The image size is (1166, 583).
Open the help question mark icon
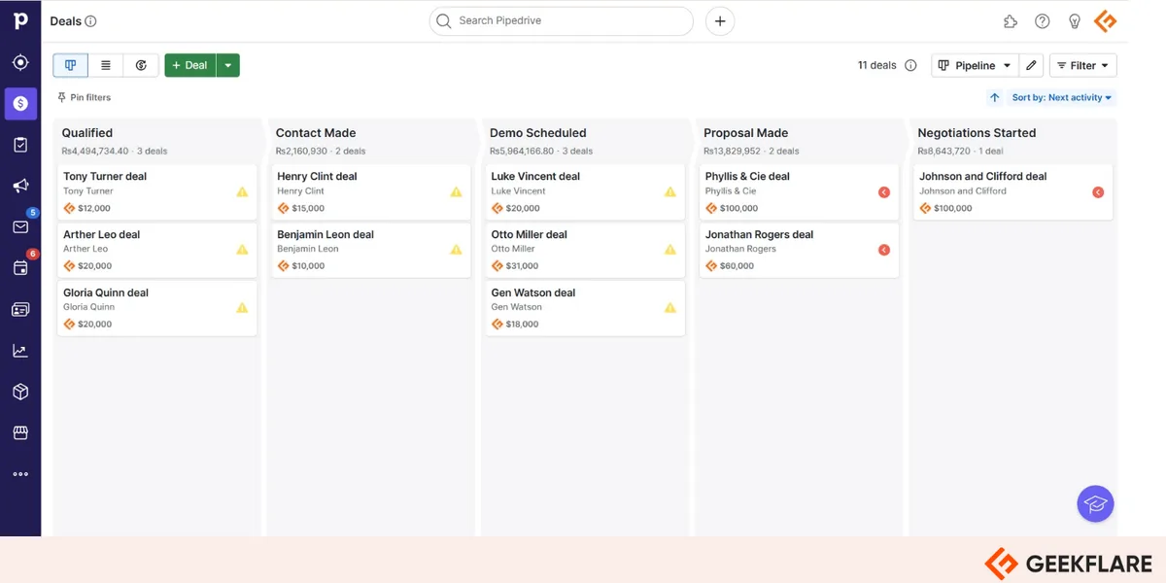coord(1043,21)
